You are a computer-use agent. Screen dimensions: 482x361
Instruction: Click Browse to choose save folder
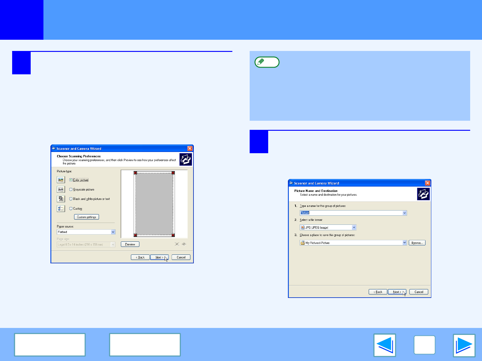(x=417, y=243)
